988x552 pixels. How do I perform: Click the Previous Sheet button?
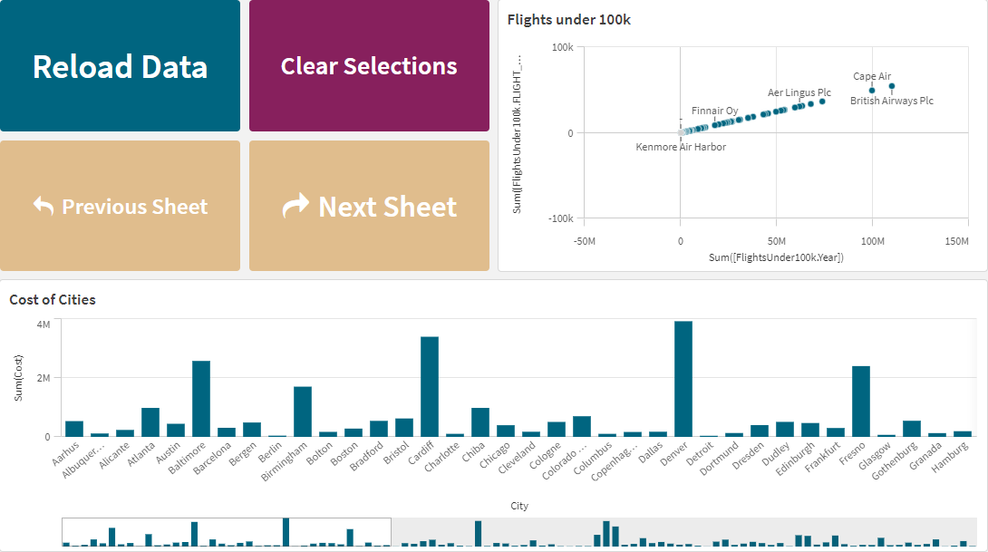click(119, 206)
